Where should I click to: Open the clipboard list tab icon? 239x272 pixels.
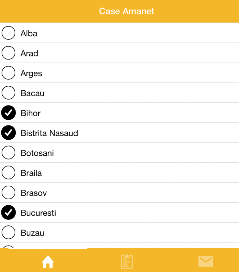tap(126, 261)
